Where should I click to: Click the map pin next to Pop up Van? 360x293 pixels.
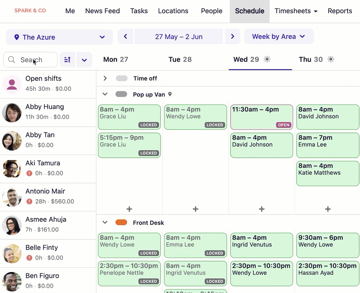pos(170,94)
